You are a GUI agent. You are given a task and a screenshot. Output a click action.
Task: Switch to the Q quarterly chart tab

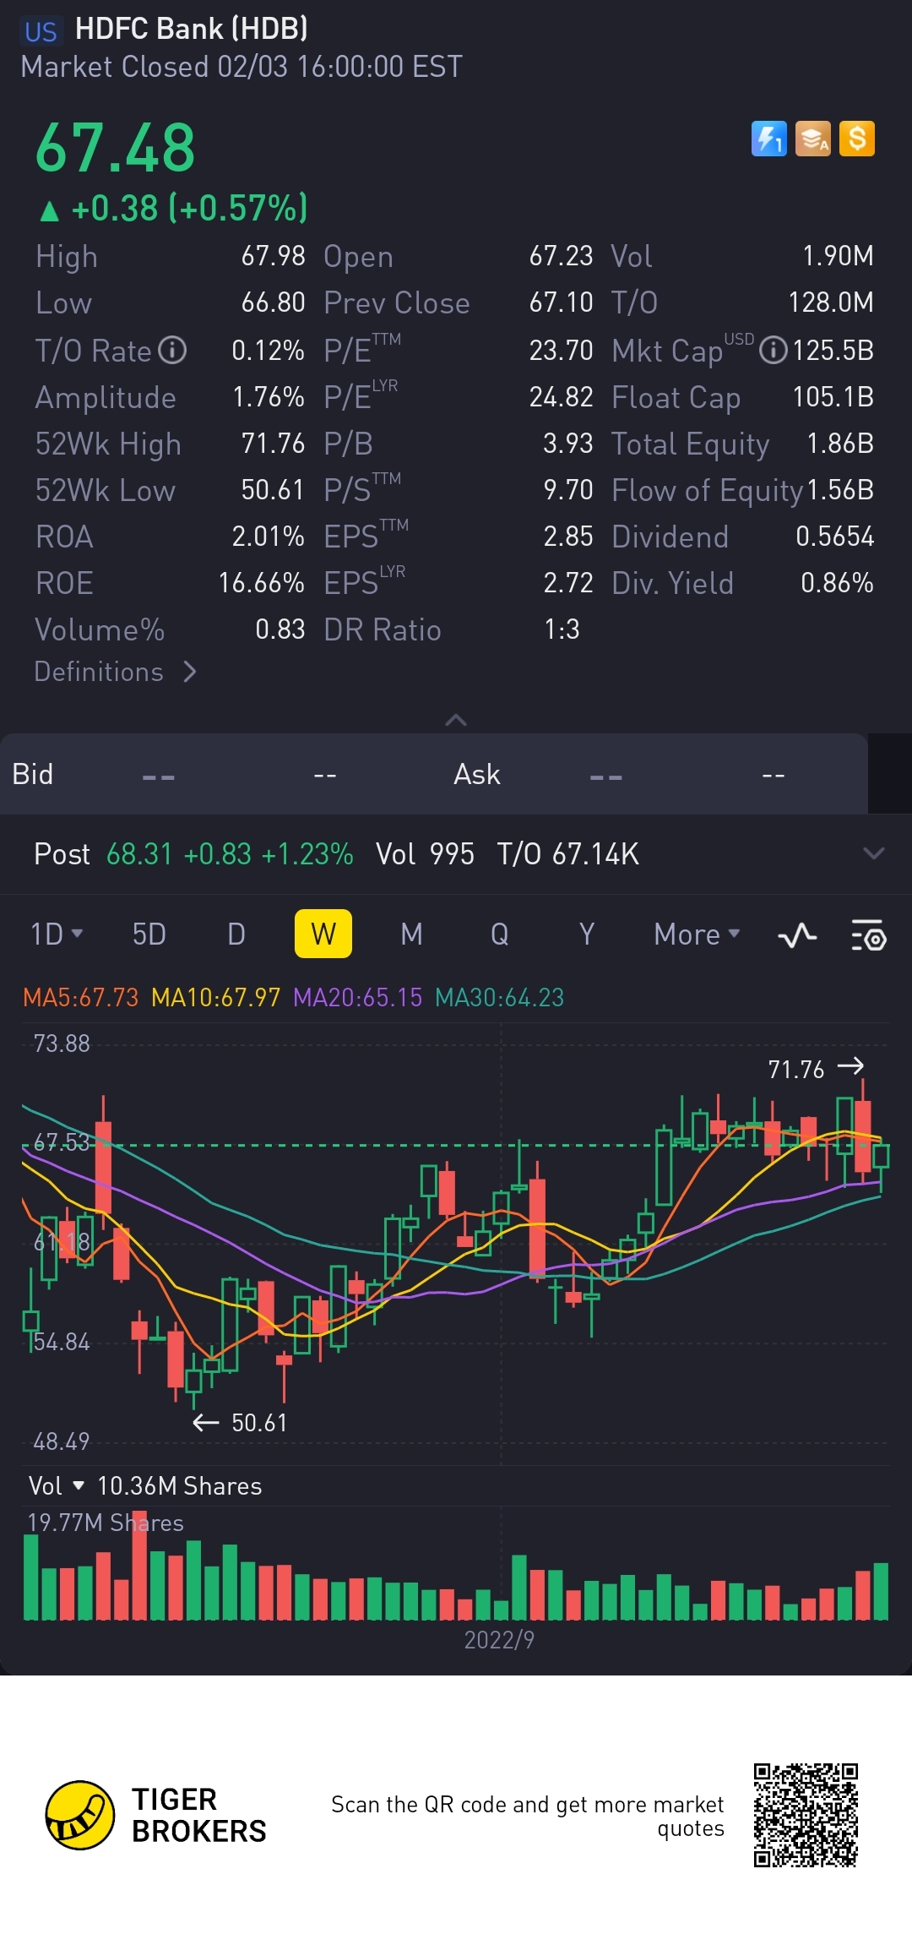(499, 934)
